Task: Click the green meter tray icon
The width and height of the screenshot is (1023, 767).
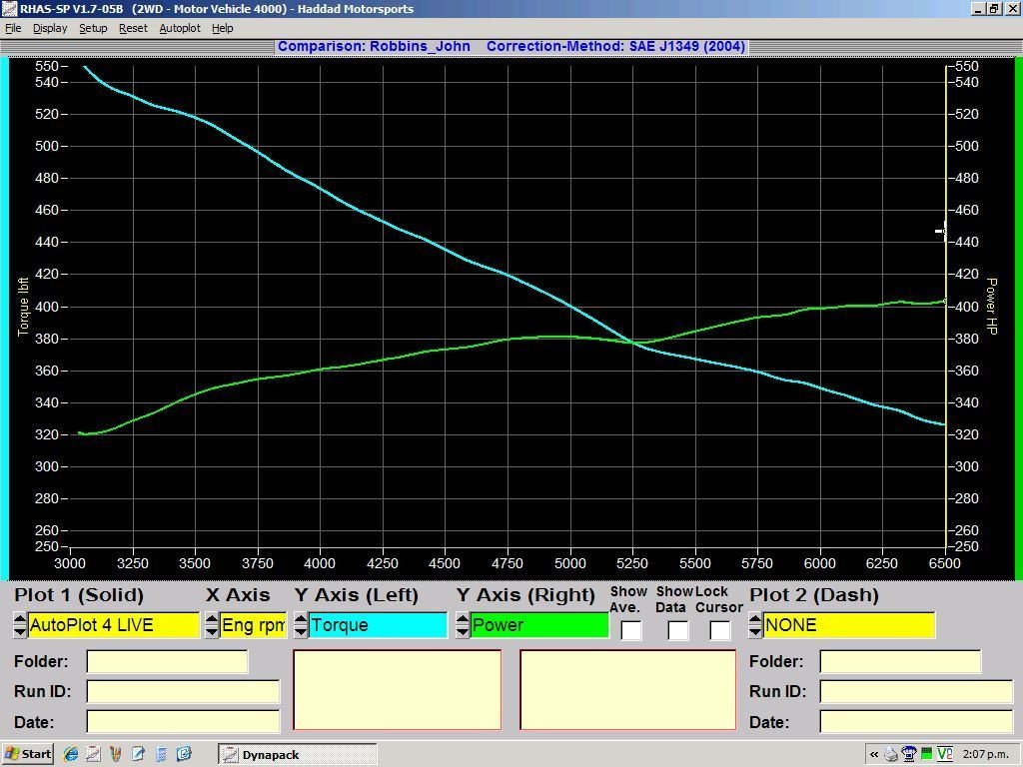Action: click(x=926, y=755)
